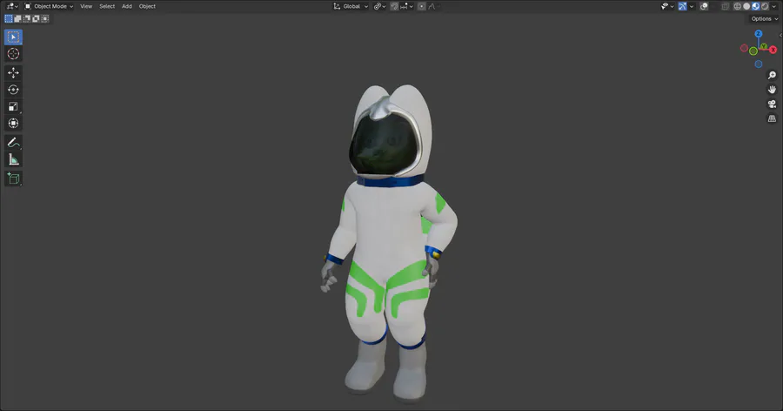Switch to Rendered shading
The width and height of the screenshot is (783, 411).
tap(765, 6)
